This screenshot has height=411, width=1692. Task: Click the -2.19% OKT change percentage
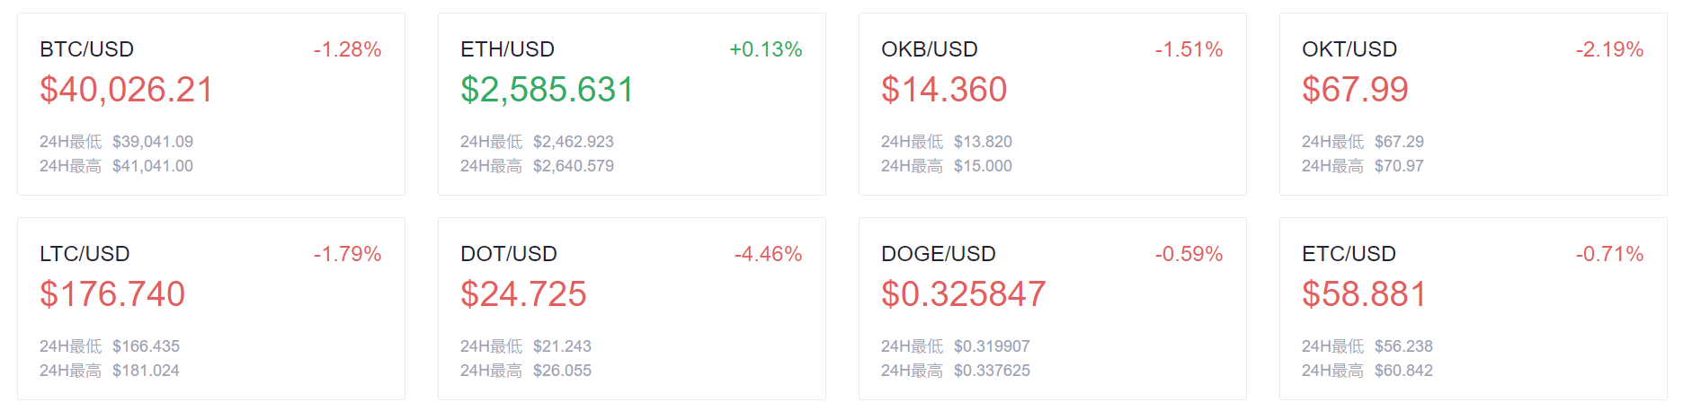(1610, 49)
